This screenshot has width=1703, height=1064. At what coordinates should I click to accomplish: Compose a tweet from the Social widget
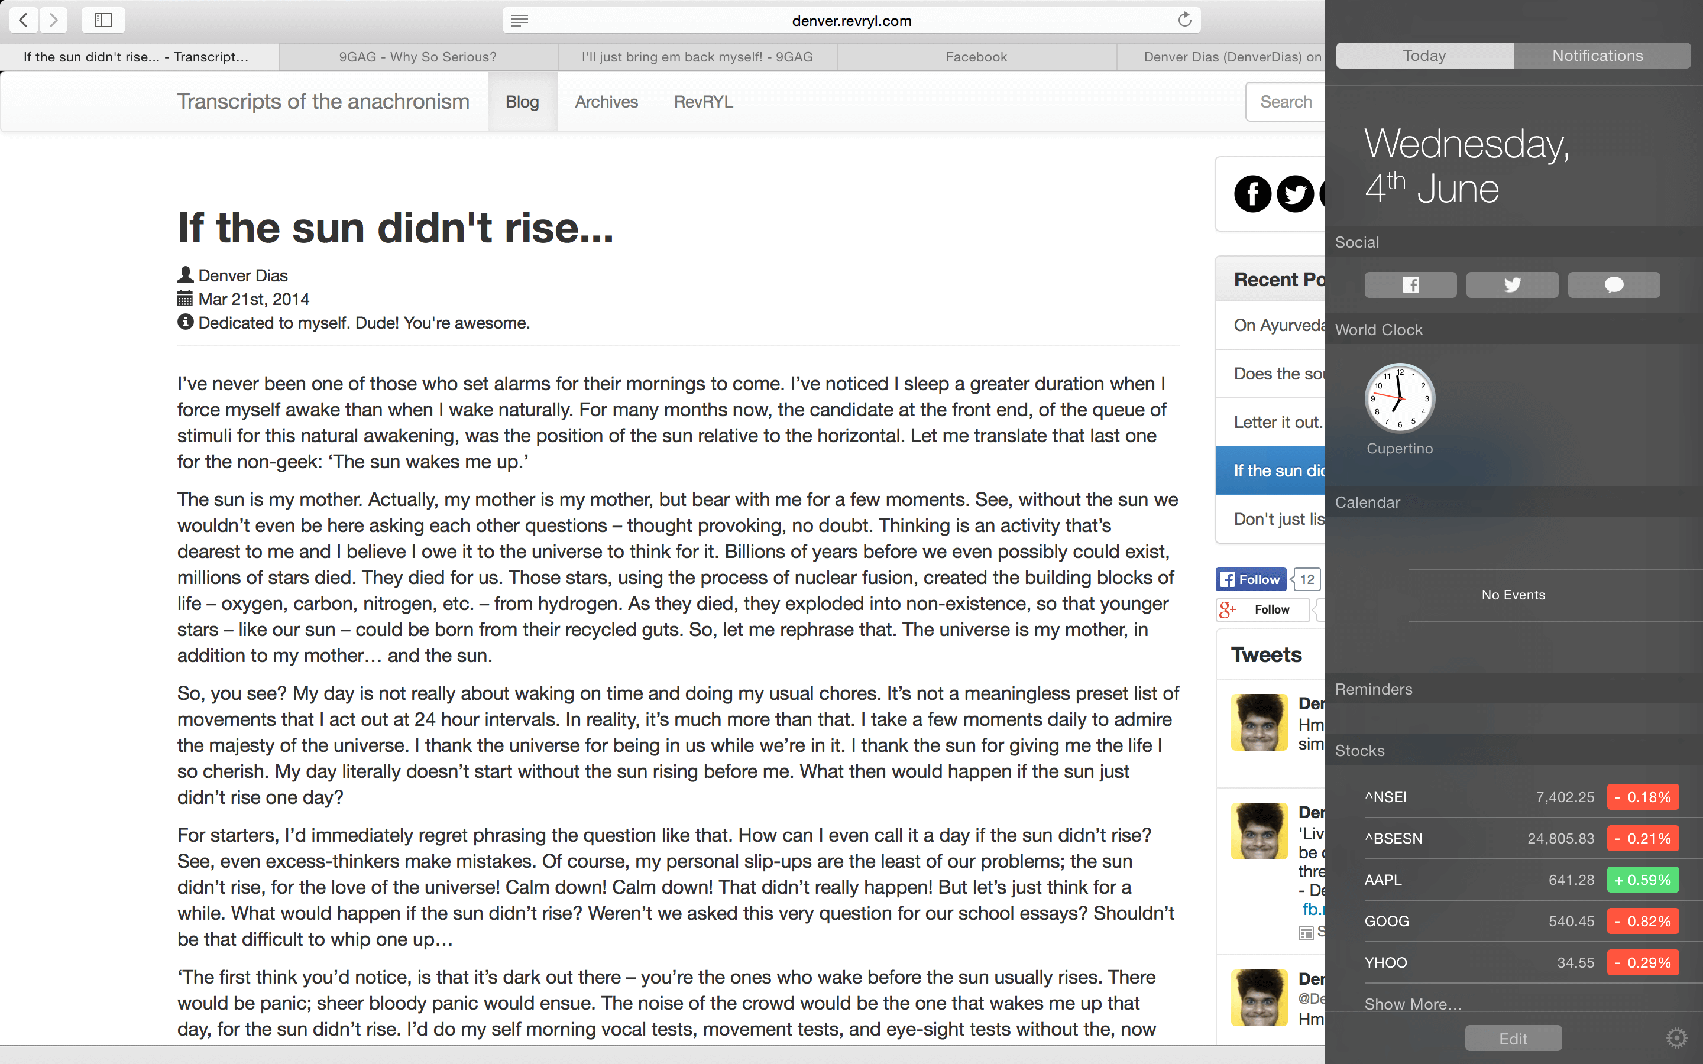click(x=1512, y=285)
